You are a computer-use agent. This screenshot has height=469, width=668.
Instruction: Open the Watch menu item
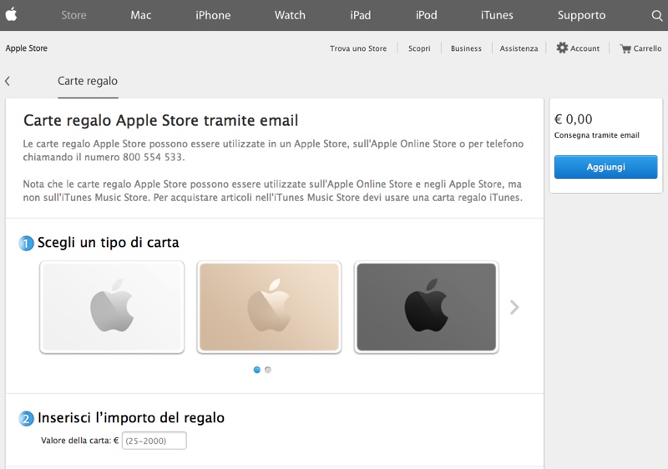[290, 15]
